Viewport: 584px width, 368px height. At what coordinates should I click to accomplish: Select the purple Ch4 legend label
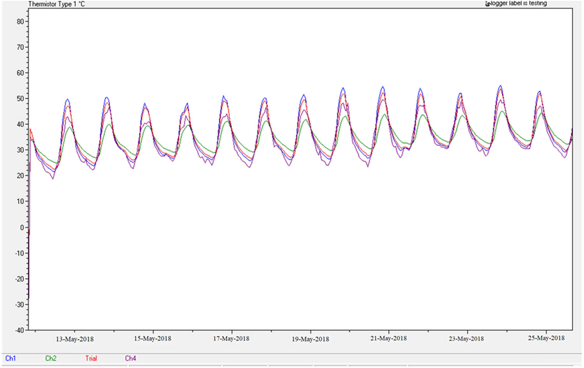click(130, 358)
